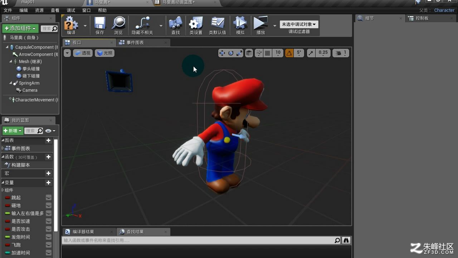This screenshot has height=258, width=458.
Task: Click the 我的蓝图 panel vertical scrollbar
Action: coord(56,185)
